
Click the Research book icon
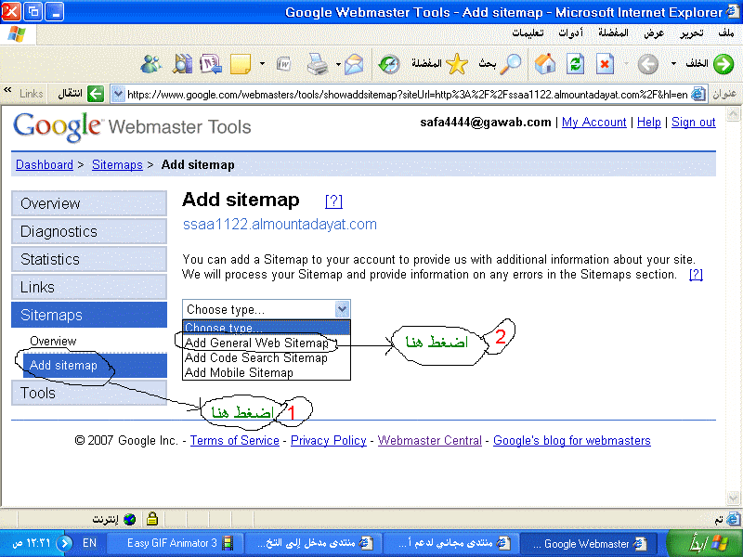coord(182,64)
